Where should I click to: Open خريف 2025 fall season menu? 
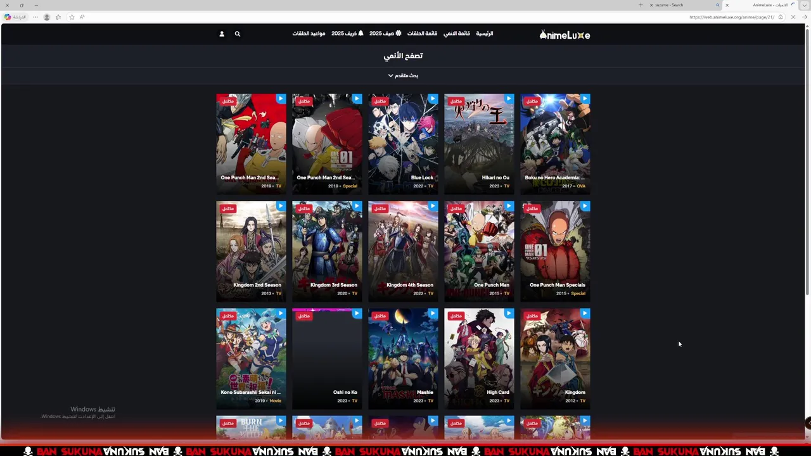click(x=347, y=34)
